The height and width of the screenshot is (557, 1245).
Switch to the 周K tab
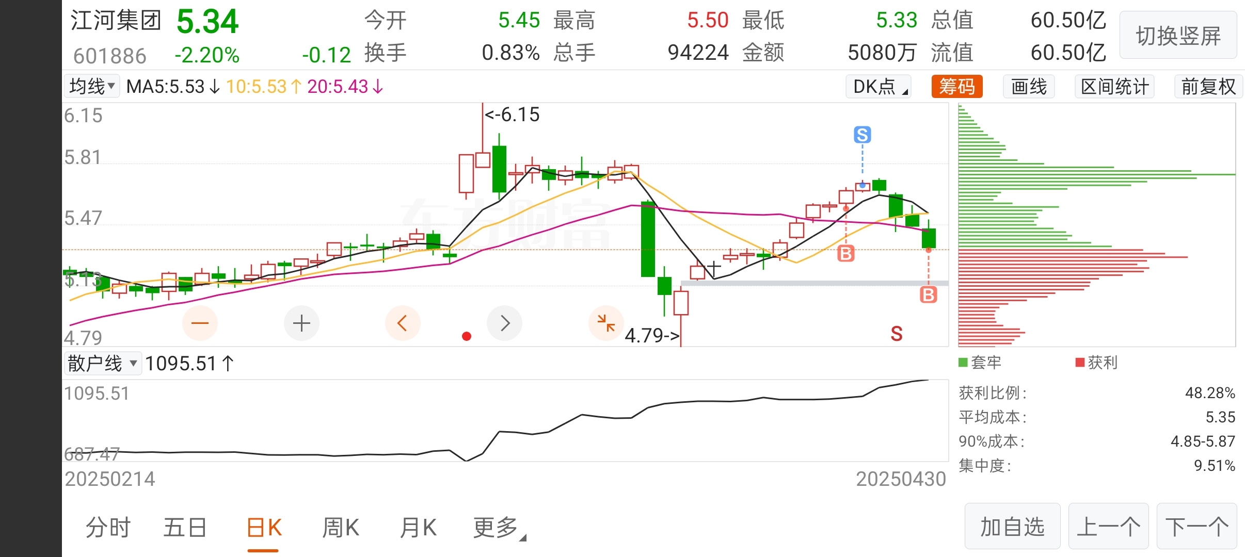pyautogui.click(x=340, y=528)
